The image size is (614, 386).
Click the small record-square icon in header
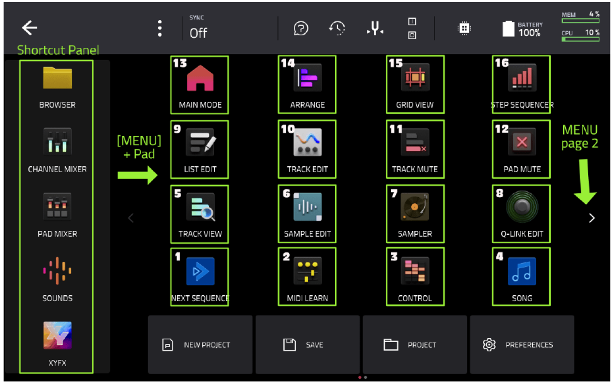pos(412,35)
